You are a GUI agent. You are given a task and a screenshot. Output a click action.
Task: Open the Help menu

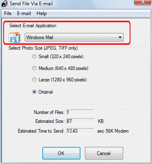(x=41, y=13)
